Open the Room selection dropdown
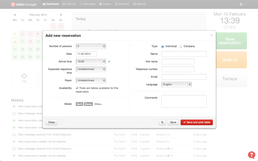Image resolution: width=258 pixels, height=161 pixels. pos(91,80)
